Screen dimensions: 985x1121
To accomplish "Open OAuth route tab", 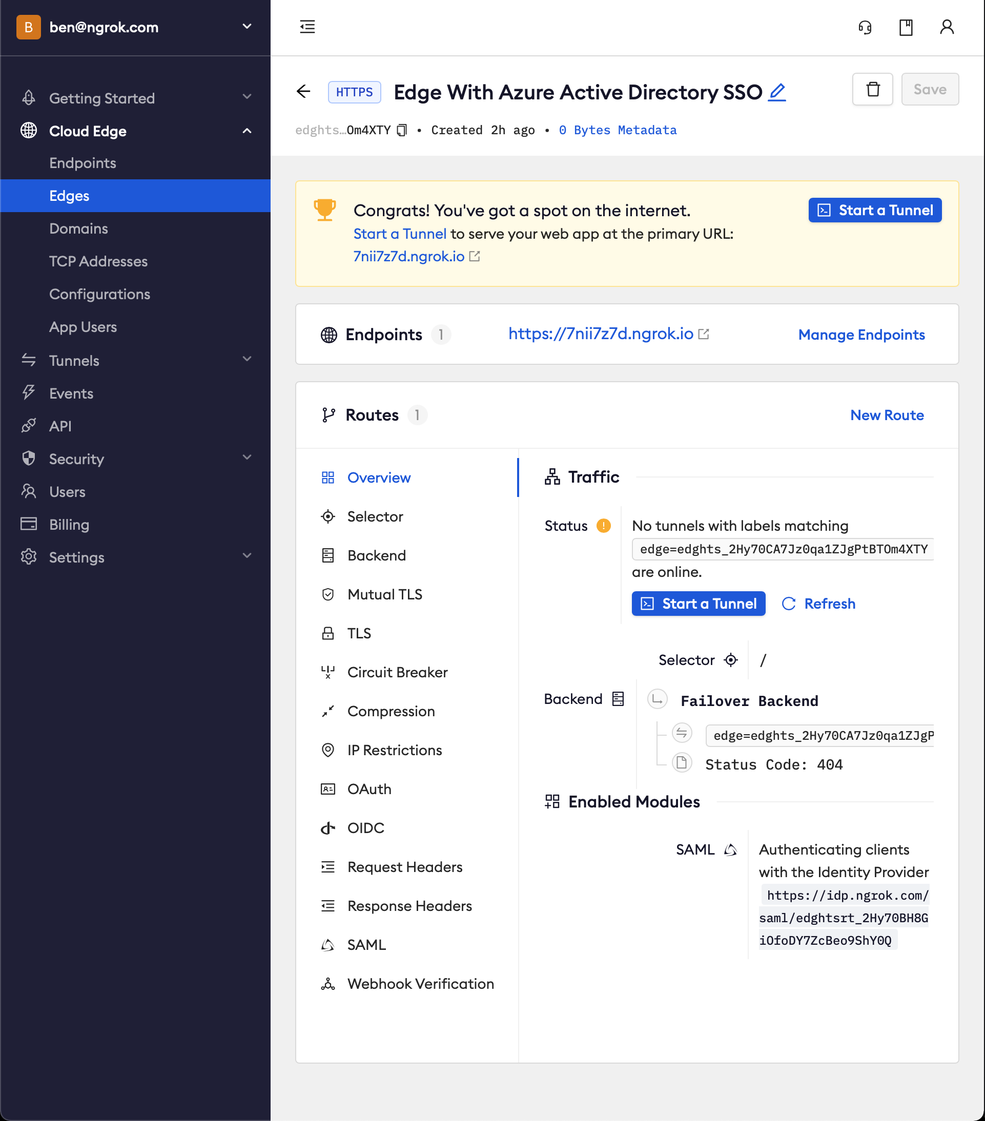I will 407,789.
